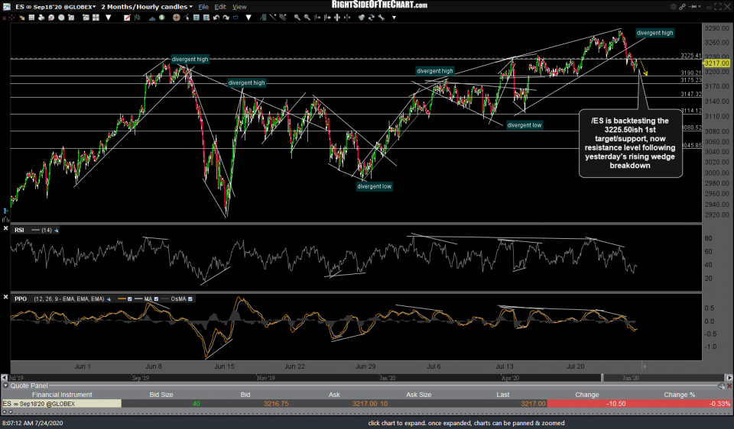This screenshot has height=429, width=734.
Task: Click the zoom in magnifier icon
Action: tap(297, 18)
